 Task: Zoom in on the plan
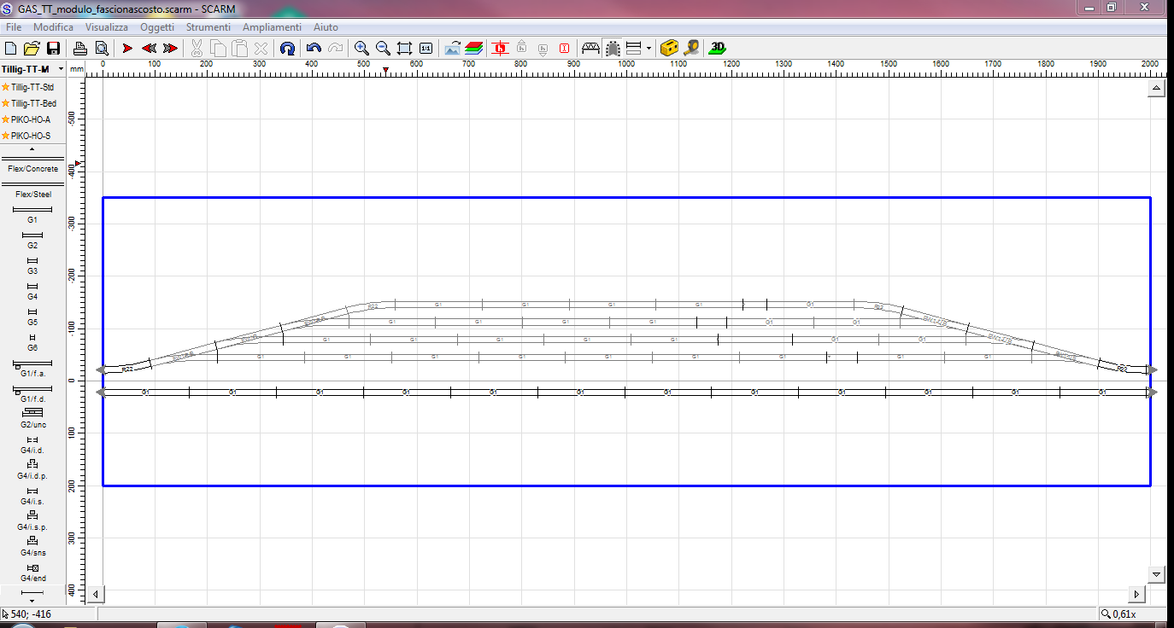point(361,49)
